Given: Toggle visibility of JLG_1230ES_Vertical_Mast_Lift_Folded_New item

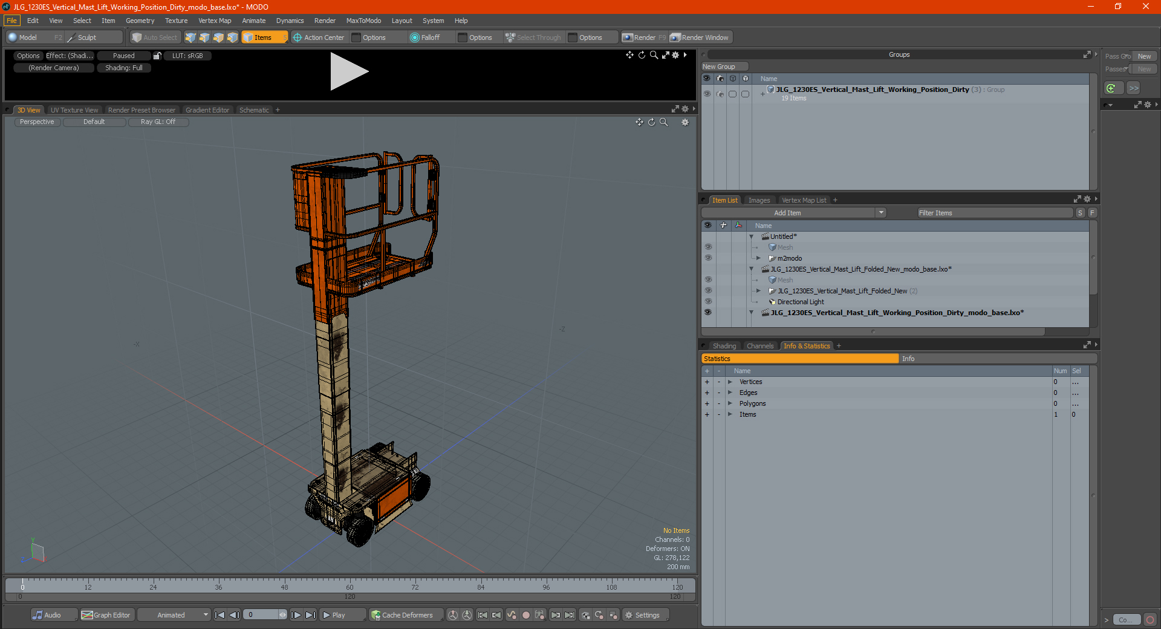Looking at the screenshot, I should click(708, 291).
